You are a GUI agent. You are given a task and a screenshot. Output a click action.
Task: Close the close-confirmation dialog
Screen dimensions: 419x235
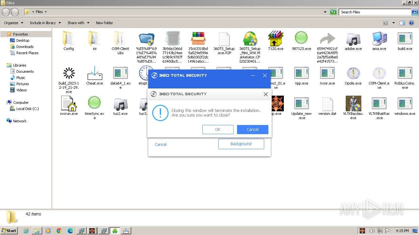coord(266,94)
